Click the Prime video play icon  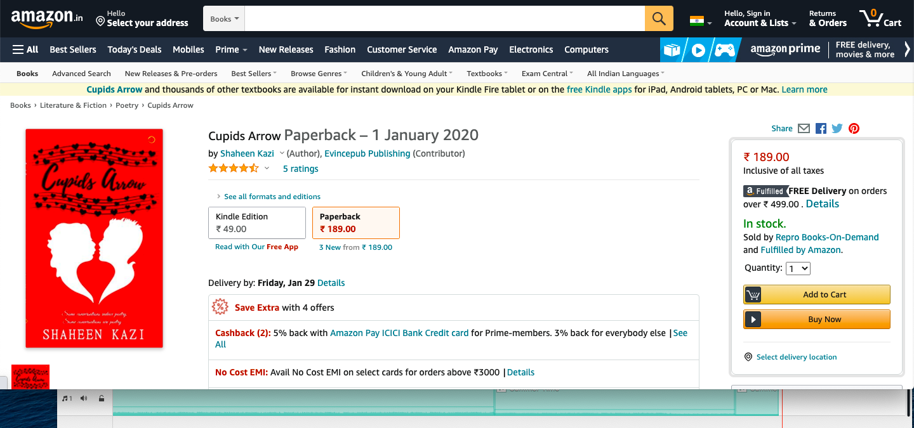click(698, 50)
